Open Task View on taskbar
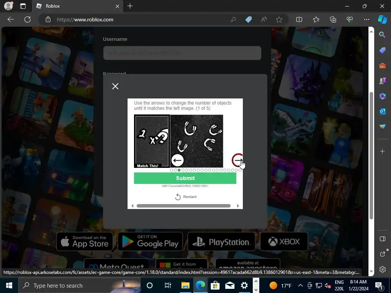Screen dimensions: 391x293 pyautogui.click(x=168, y=285)
